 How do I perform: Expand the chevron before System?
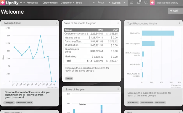pyautogui.click(x=110, y=2)
